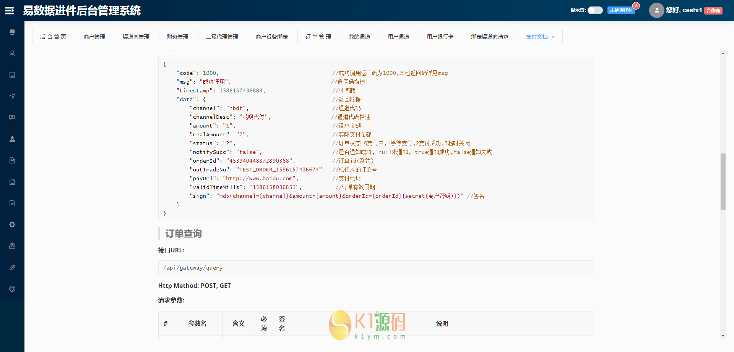Click the 接口URL: label
This screenshot has width=734, height=352.
pyautogui.click(x=171, y=250)
